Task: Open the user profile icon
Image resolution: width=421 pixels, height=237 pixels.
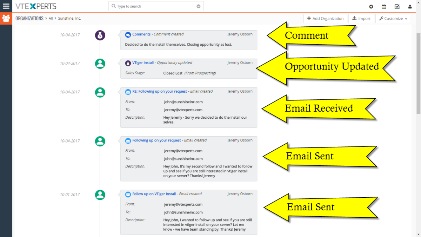Action: [410, 7]
